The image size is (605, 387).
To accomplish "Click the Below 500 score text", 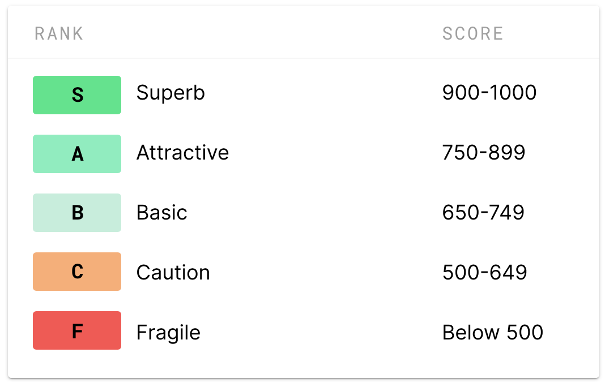I will coord(493,332).
